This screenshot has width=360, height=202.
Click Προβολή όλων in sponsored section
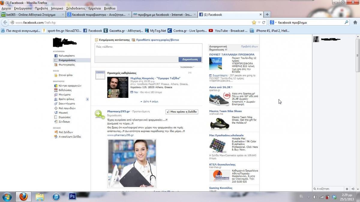pos(249,46)
